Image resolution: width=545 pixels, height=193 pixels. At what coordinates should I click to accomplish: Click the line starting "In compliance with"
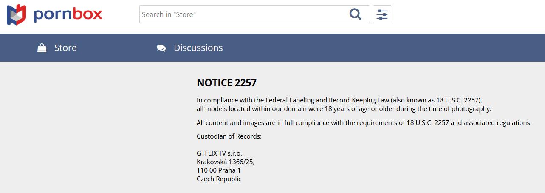point(339,100)
